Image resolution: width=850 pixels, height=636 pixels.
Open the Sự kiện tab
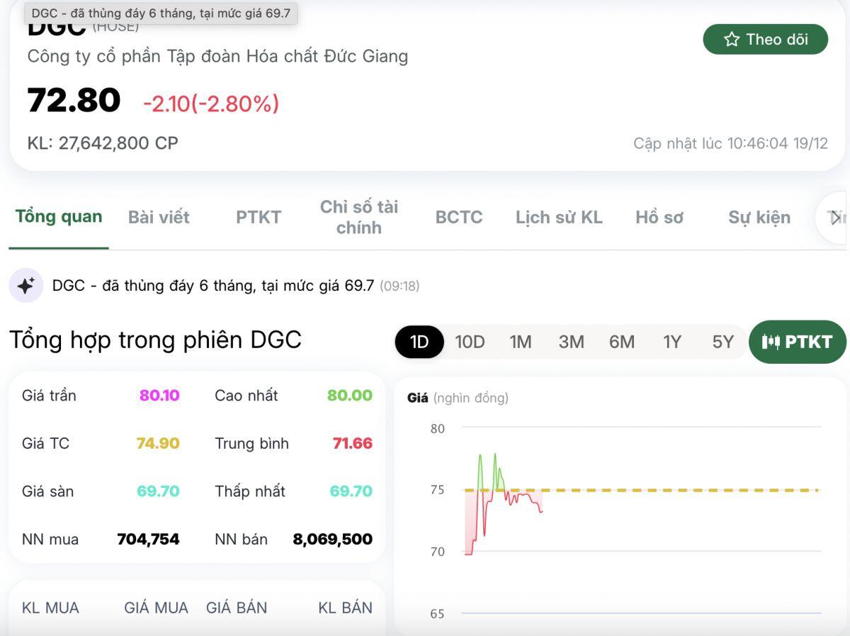pyautogui.click(x=759, y=218)
